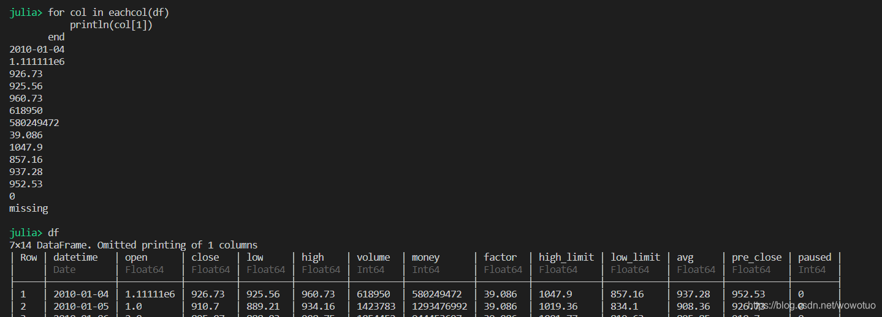
Task: Click the '618950' volume cell in table row 1
Action: click(x=373, y=294)
